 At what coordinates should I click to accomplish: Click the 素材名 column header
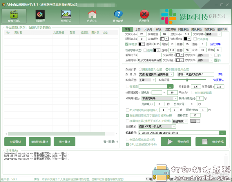[18, 32]
